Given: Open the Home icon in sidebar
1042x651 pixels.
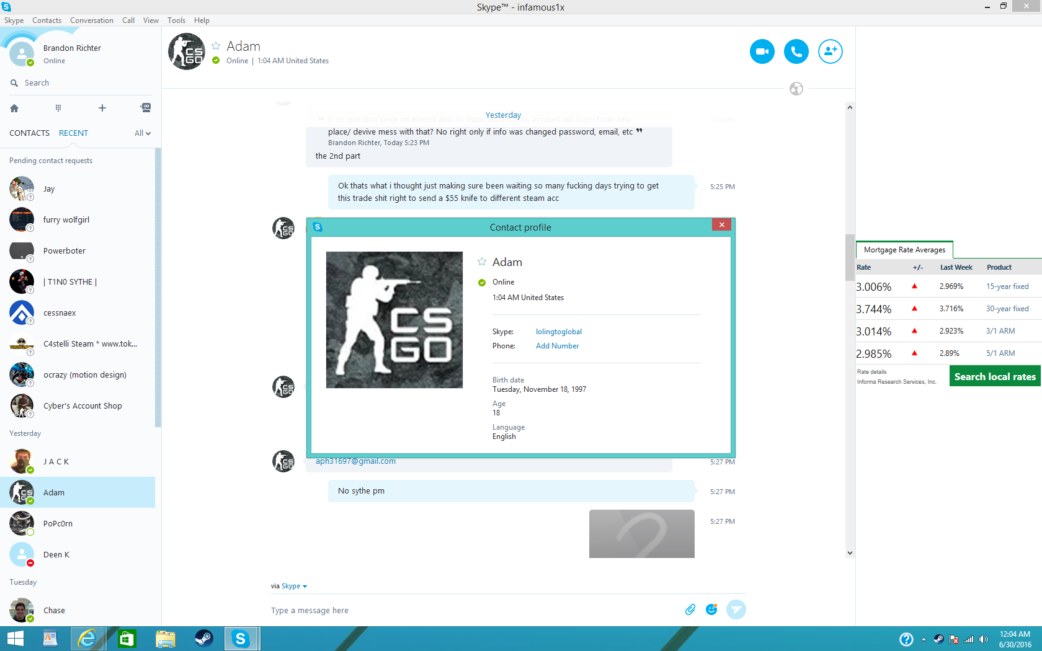Looking at the screenshot, I should click(14, 108).
